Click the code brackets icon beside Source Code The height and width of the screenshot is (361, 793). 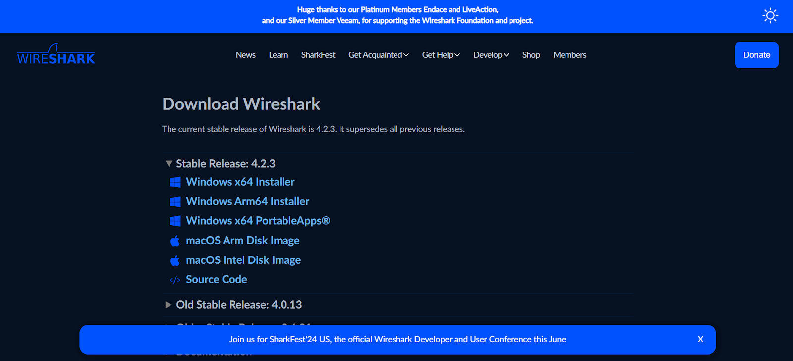coord(175,280)
